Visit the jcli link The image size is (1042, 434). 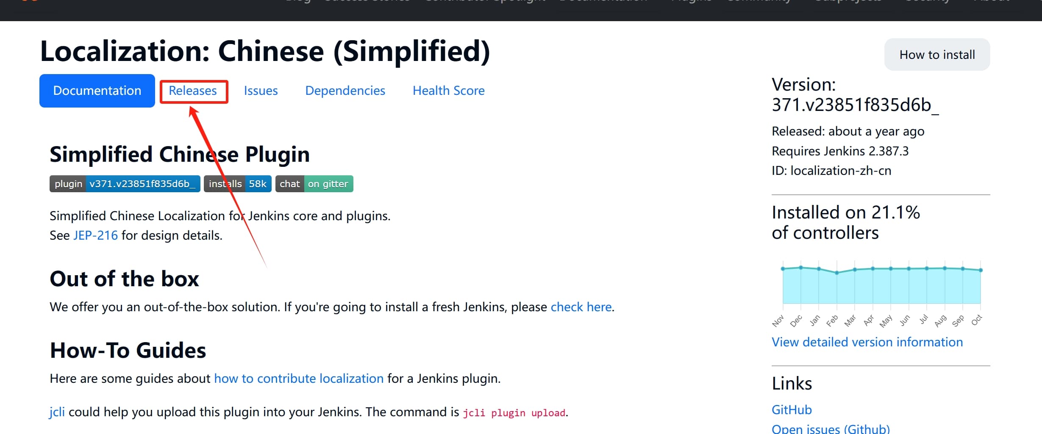click(57, 412)
